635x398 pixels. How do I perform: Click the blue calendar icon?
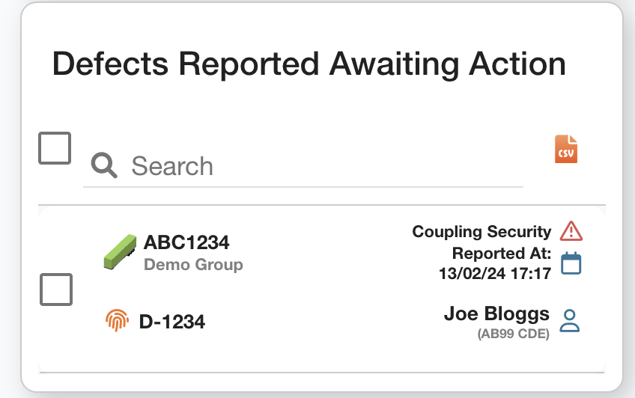click(x=571, y=263)
